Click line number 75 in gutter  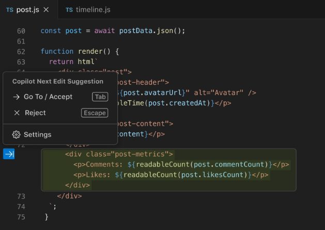[21, 217]
